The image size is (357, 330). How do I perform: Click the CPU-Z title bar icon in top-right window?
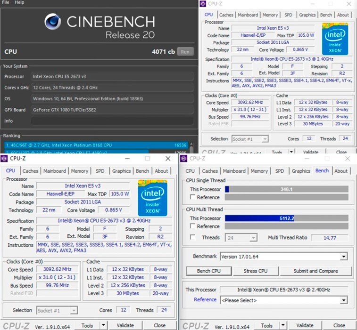203,4
